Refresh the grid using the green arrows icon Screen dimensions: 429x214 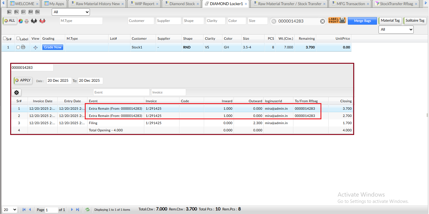point(87,209)
